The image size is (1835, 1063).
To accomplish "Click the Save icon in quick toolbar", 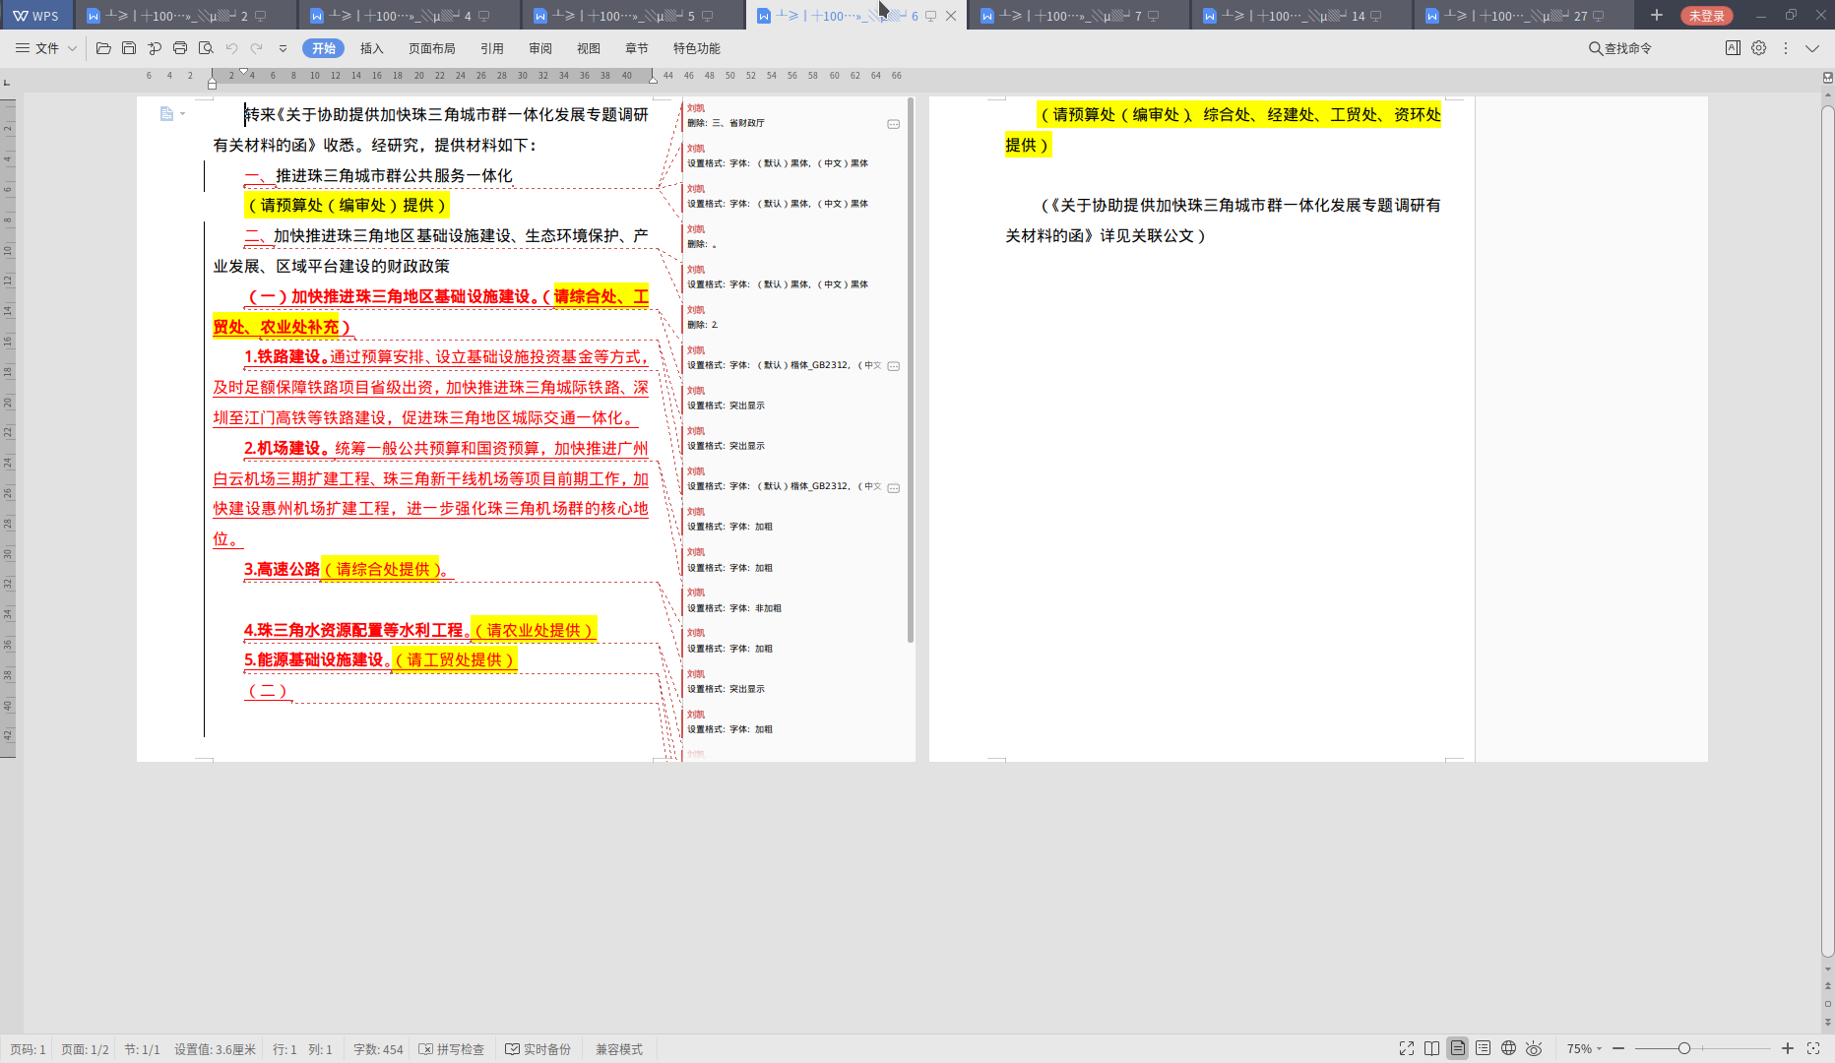I will 129,47.
